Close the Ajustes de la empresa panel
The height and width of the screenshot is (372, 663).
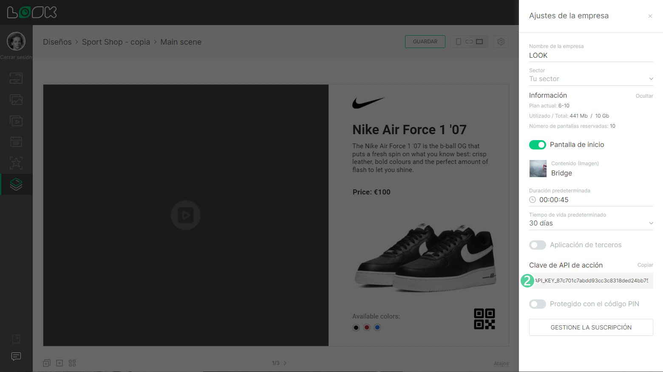(650, 16)
